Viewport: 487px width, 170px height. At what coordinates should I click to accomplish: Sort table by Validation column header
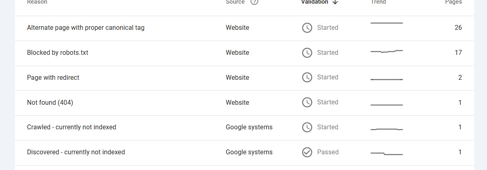pyautogui.click(x=315, y=2)
